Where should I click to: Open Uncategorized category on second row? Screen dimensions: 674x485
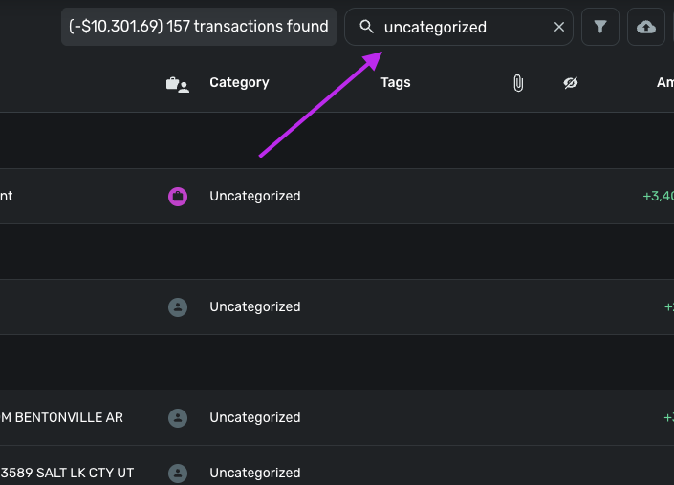[x=255, y=307]
